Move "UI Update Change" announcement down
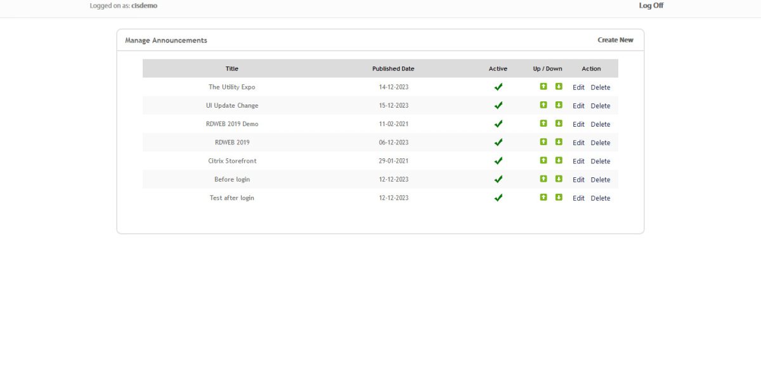 (558, 105)
